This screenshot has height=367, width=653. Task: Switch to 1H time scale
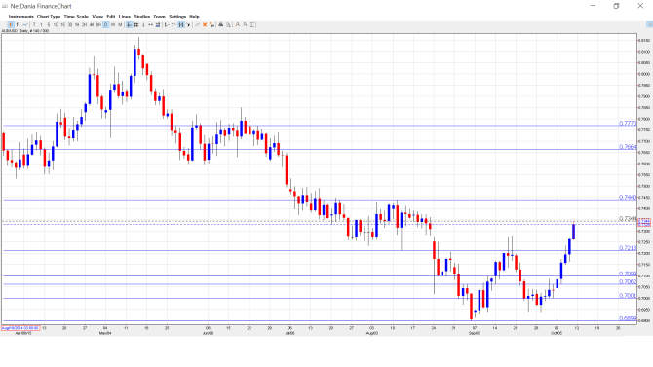(77, 25)
